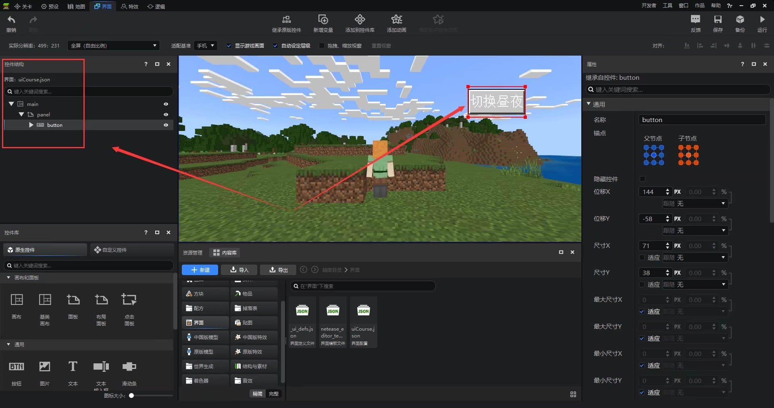Select the 方块 resource category
774x408 pixels.
click(206, 294)
